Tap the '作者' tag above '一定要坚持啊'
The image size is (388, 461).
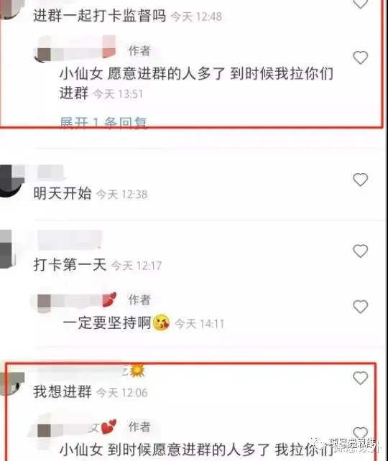click(139, 300)
